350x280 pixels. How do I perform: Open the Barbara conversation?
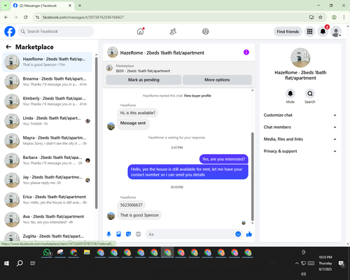click(x=47, y=160)
